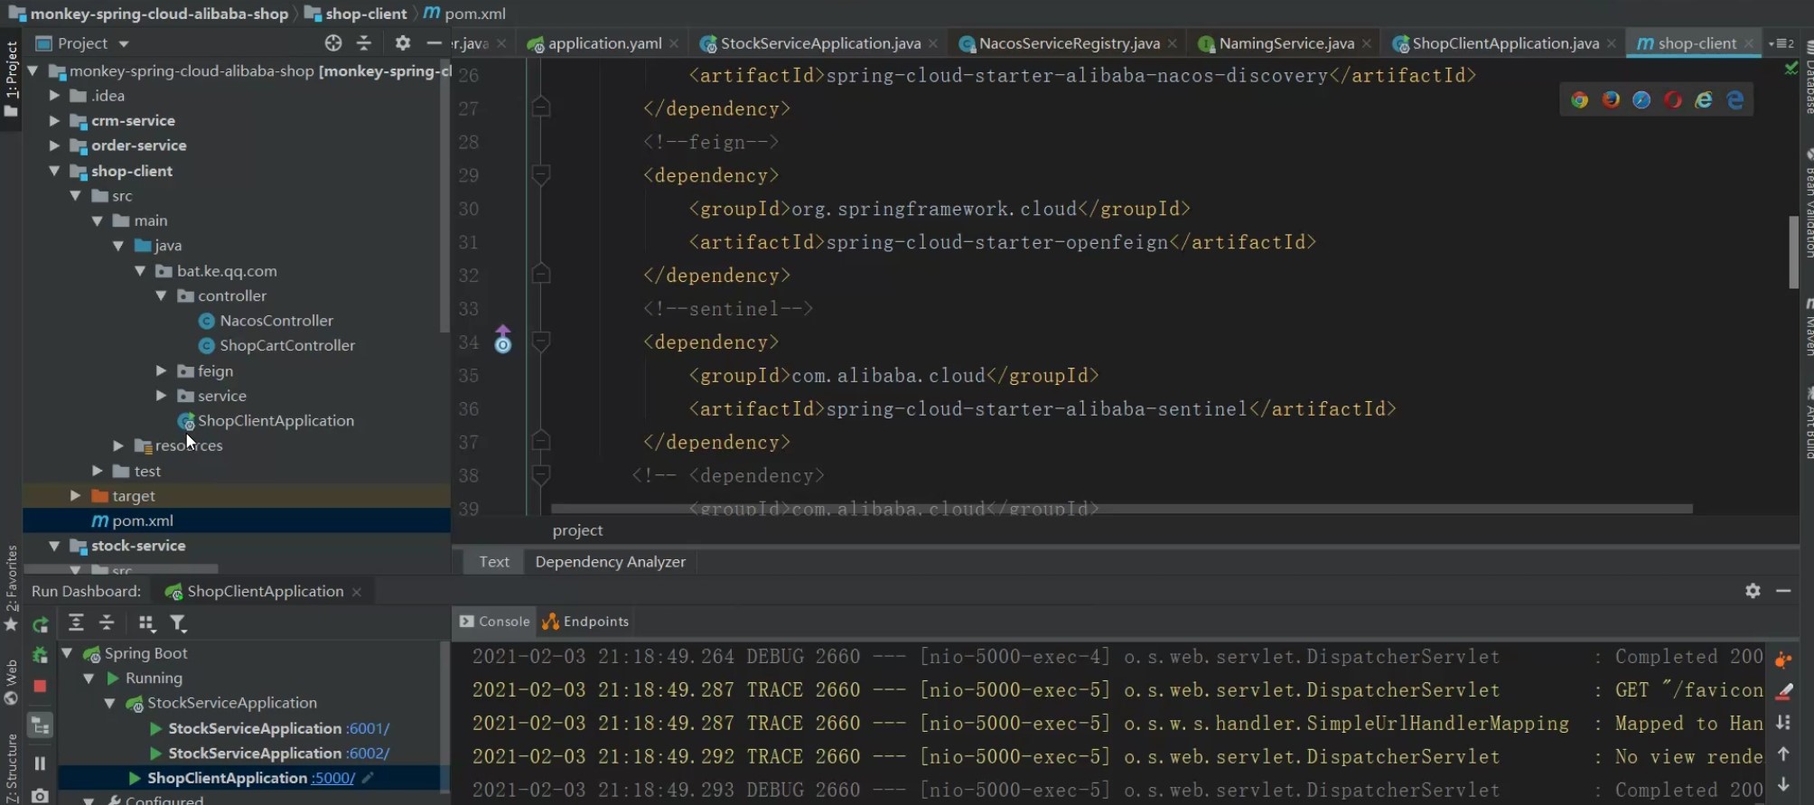This screenshot has height=805, width=1814.
Task: Expand the crm-service folder
Action: [54, 120]
